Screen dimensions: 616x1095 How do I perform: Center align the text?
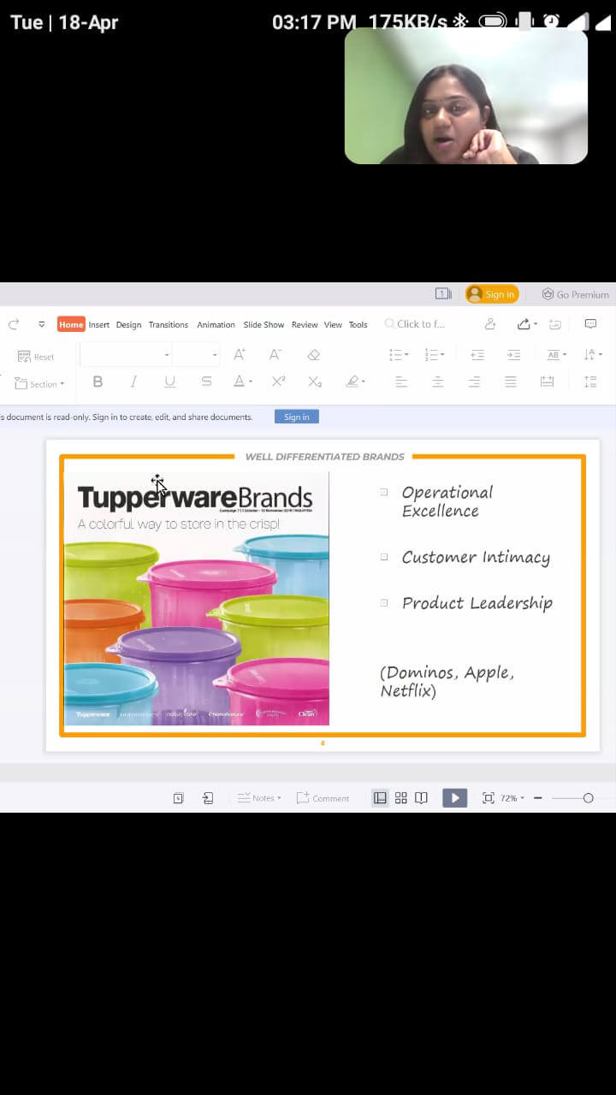coord(437,382)
